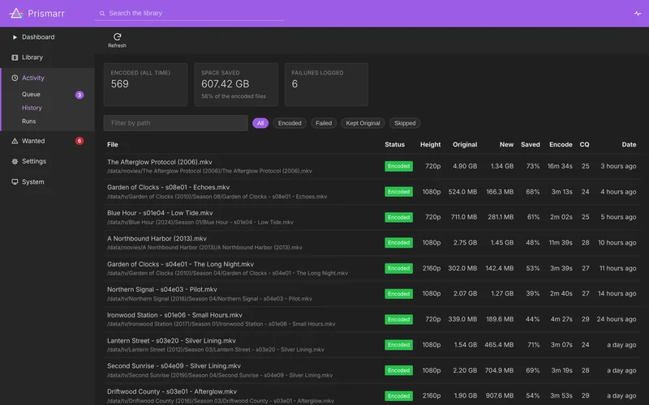Click the Prismarr prism logo
The width and height of the screenshot is (649, 405).
pos(16,13)
